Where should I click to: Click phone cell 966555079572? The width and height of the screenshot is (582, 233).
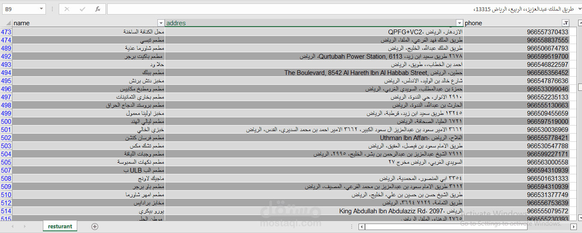coord(517,211)
